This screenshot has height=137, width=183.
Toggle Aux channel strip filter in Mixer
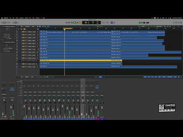click(152, 77)
